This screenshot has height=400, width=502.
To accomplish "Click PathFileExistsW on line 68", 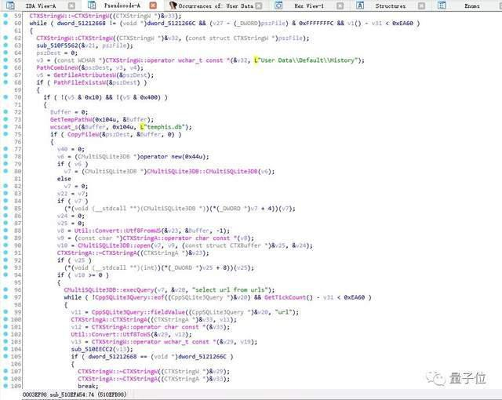I will (x=80, y=82).
